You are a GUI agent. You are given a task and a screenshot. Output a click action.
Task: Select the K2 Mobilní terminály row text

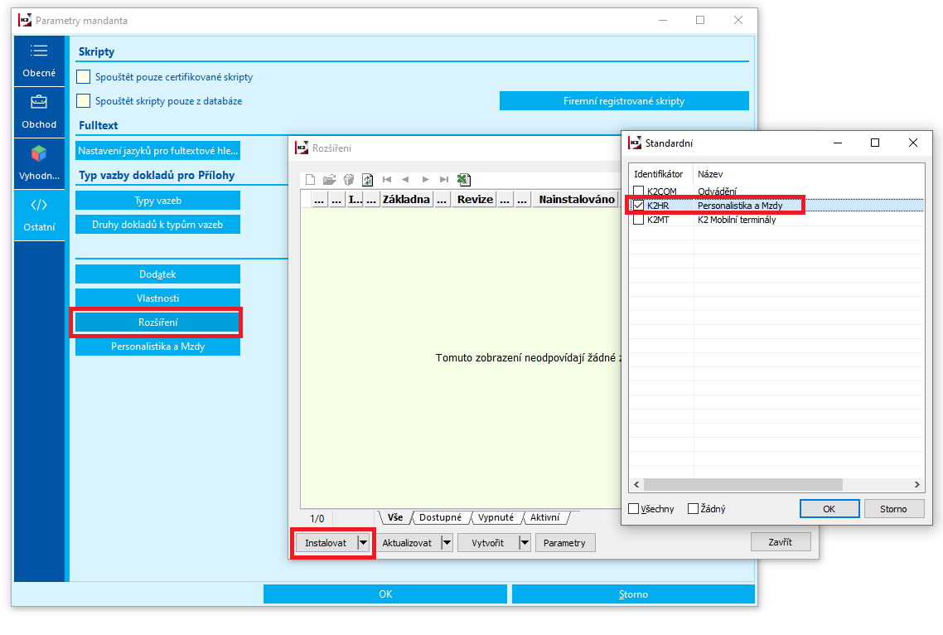(737, 220)
